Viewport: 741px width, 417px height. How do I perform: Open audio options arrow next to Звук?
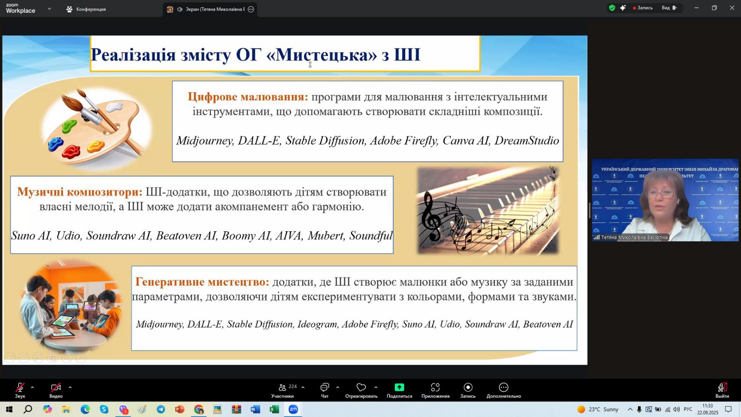tap(32, 387)
